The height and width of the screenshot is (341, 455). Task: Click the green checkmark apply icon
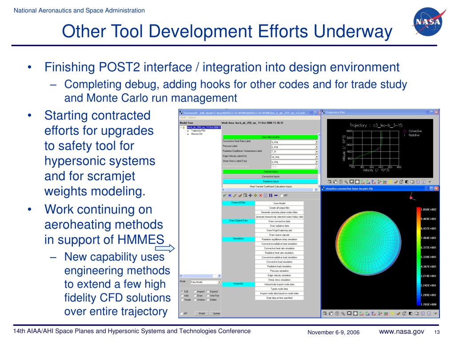(x=225, y=195)
